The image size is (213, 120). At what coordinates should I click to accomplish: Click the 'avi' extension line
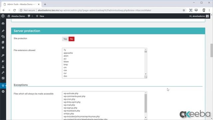(65, 59)
